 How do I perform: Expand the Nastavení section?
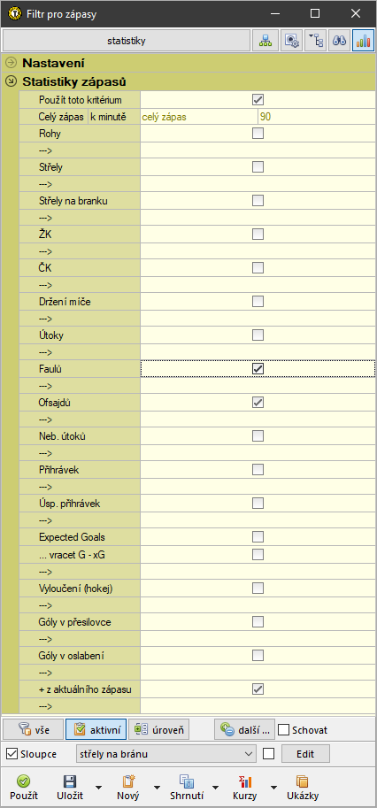click(x=11, y=64)
